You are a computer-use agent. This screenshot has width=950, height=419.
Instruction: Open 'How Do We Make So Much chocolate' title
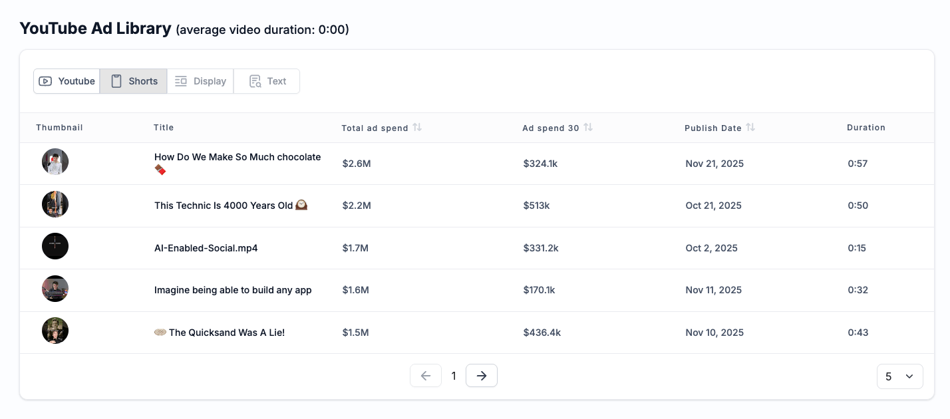(x=237, y=157)
